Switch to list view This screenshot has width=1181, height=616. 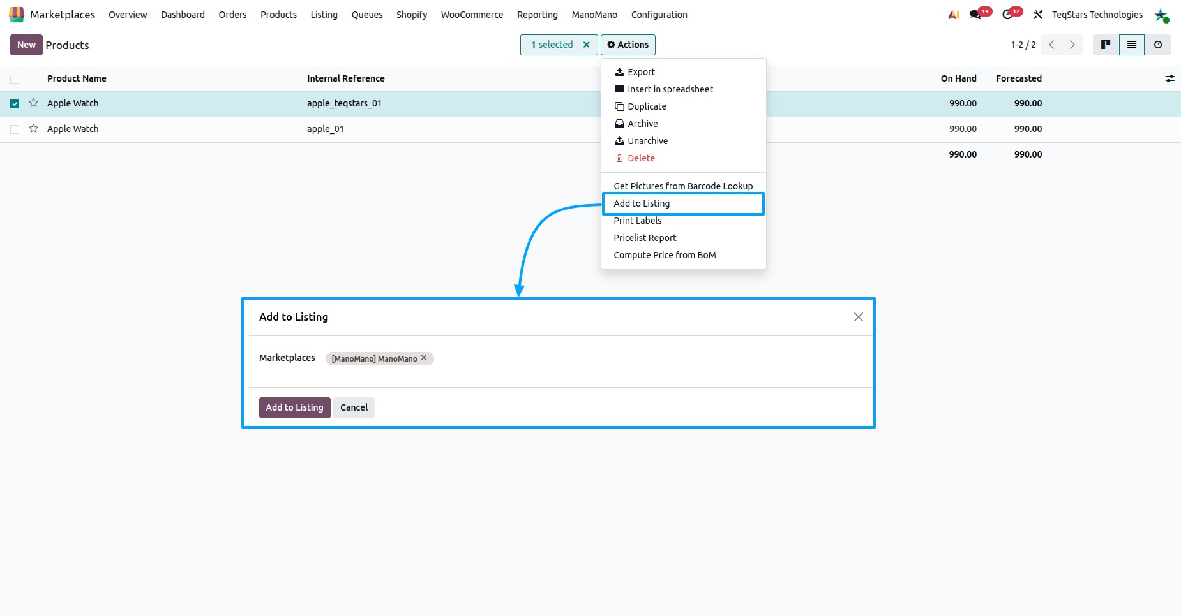1132,45
